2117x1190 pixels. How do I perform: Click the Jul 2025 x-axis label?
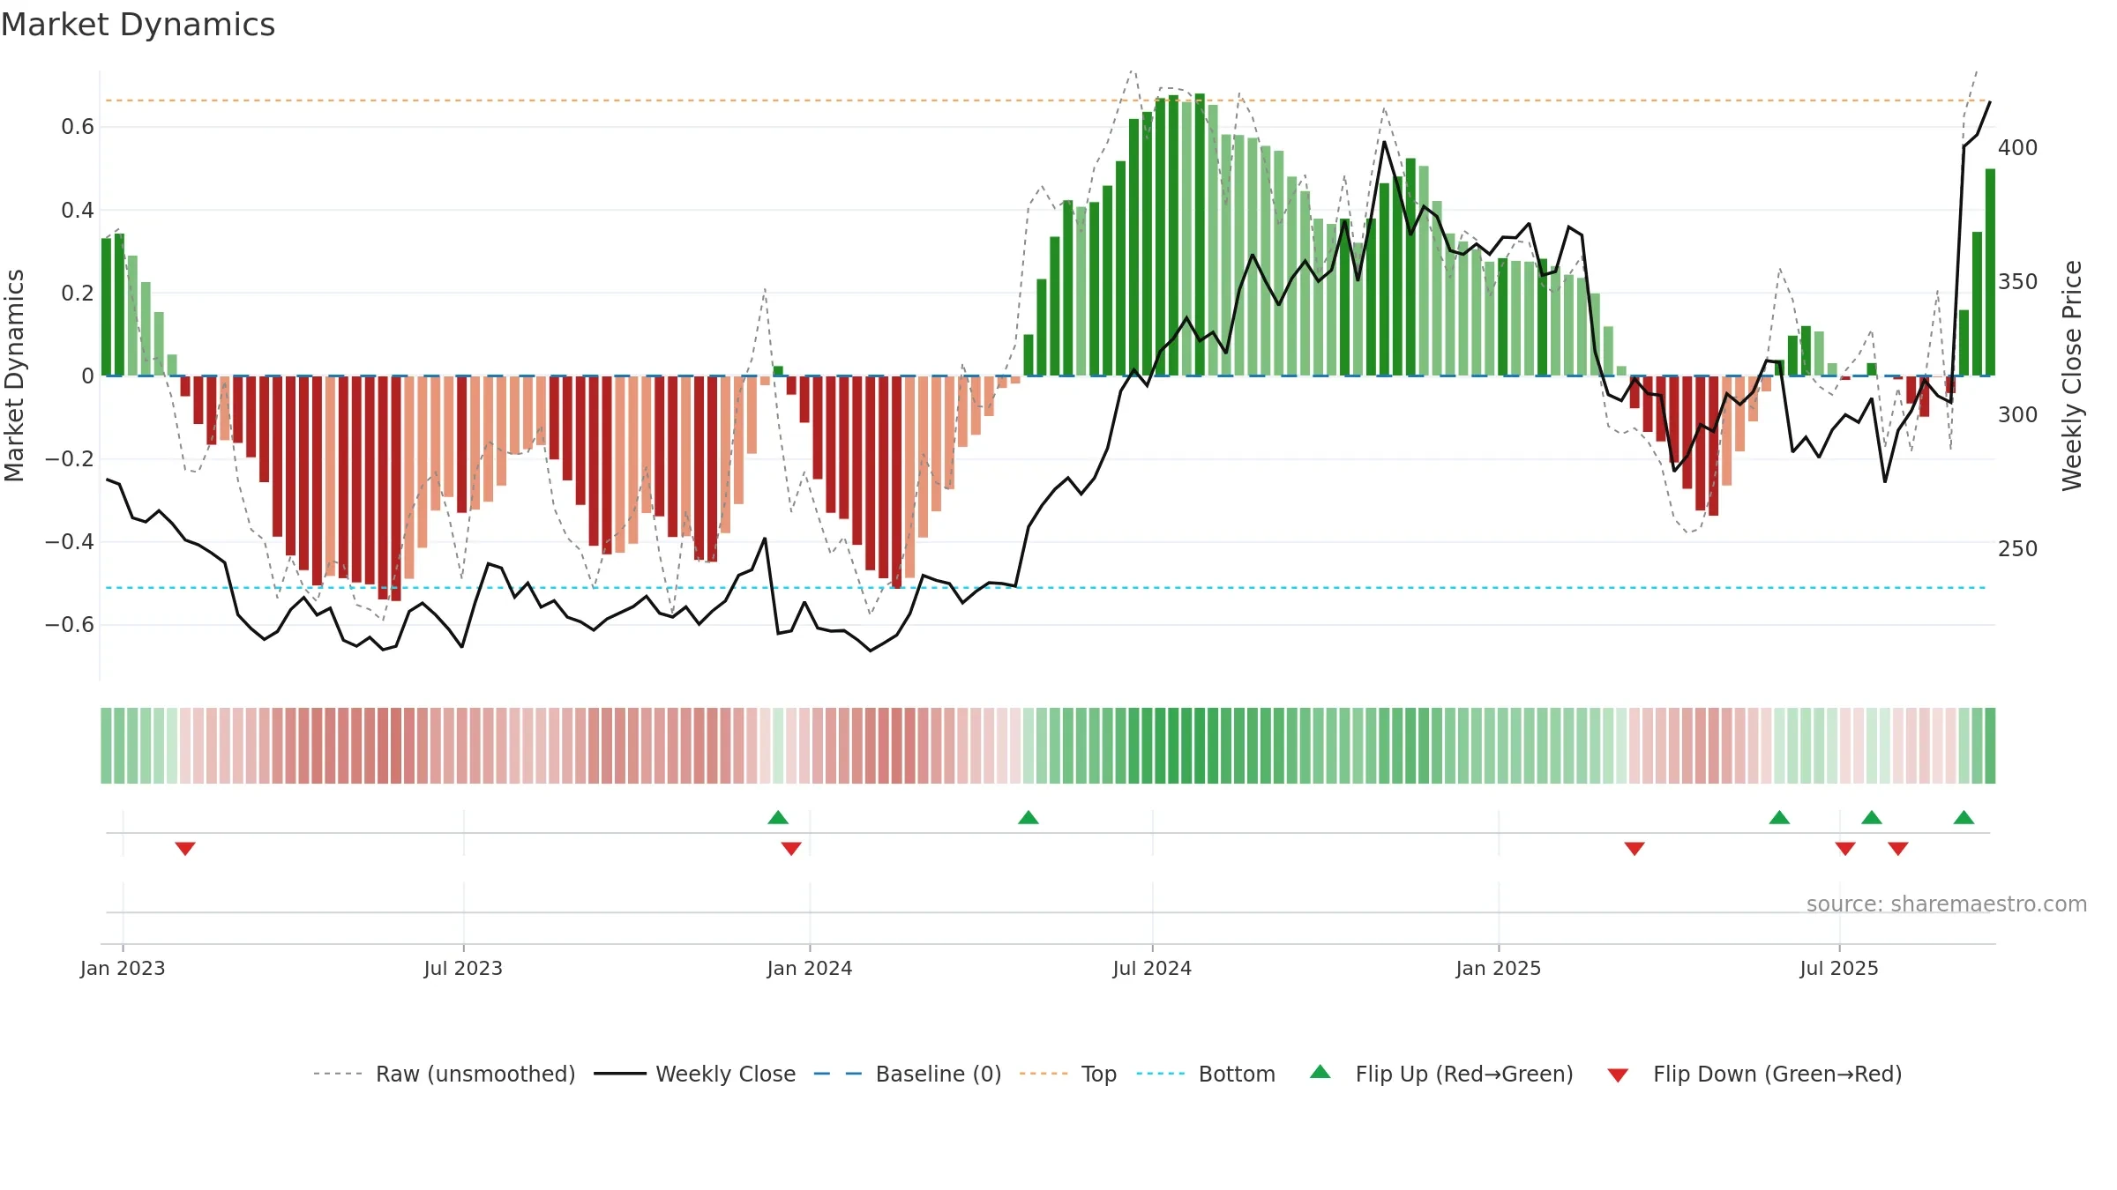point(1839,968)
